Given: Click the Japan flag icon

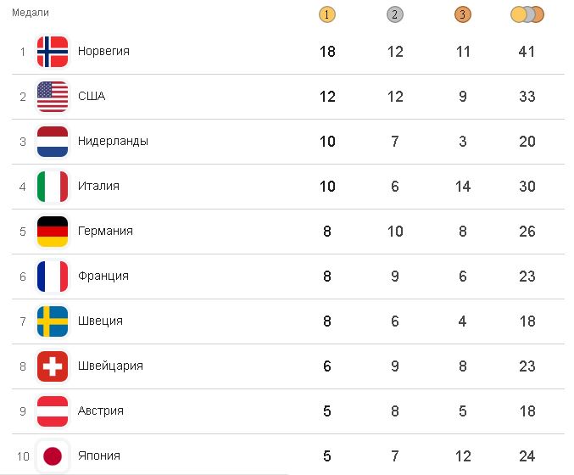Looking at the screenshot, I should tap(52, 456).
